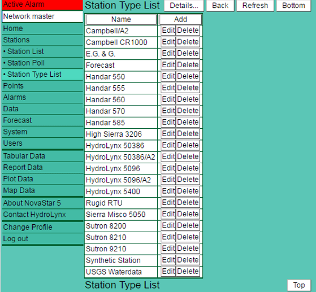Delete the HydroLynx 50386/A2 row
Viewport: 316px width, 292px height.
[x=188, y=157]
